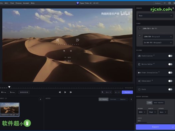Click the 1280x720 @ 24 FPS input info
This screenshot has width=175, height=131.
[x=150, y=29]
